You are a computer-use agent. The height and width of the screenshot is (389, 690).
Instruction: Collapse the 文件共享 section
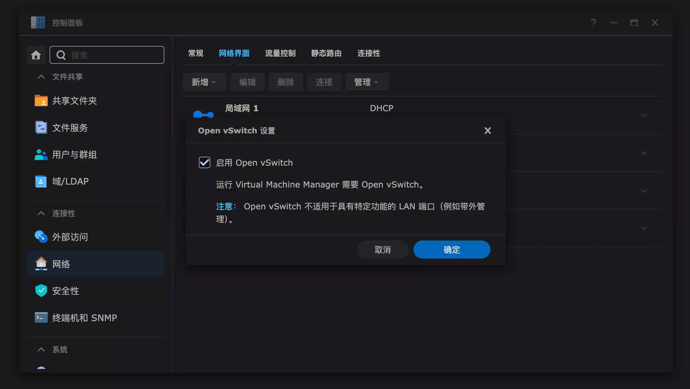[x=41, y=77]
